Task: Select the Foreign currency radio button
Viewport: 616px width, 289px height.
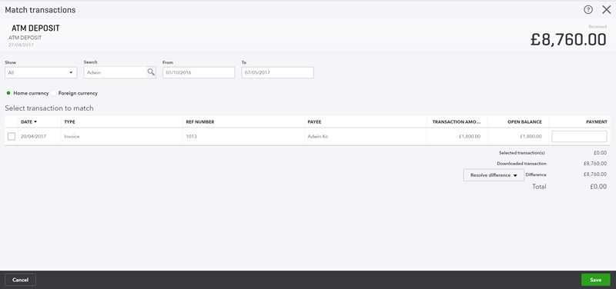Action: click(x=54, y=93)
